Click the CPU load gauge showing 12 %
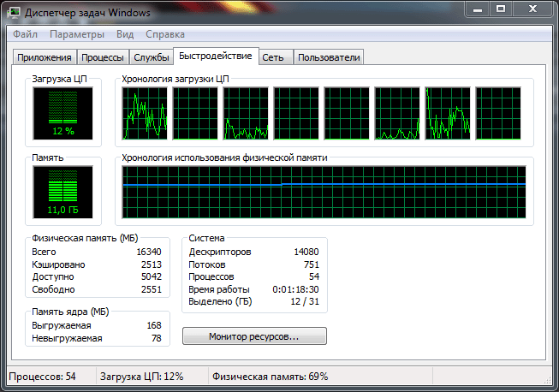The image size is (559, 392). 62,114
